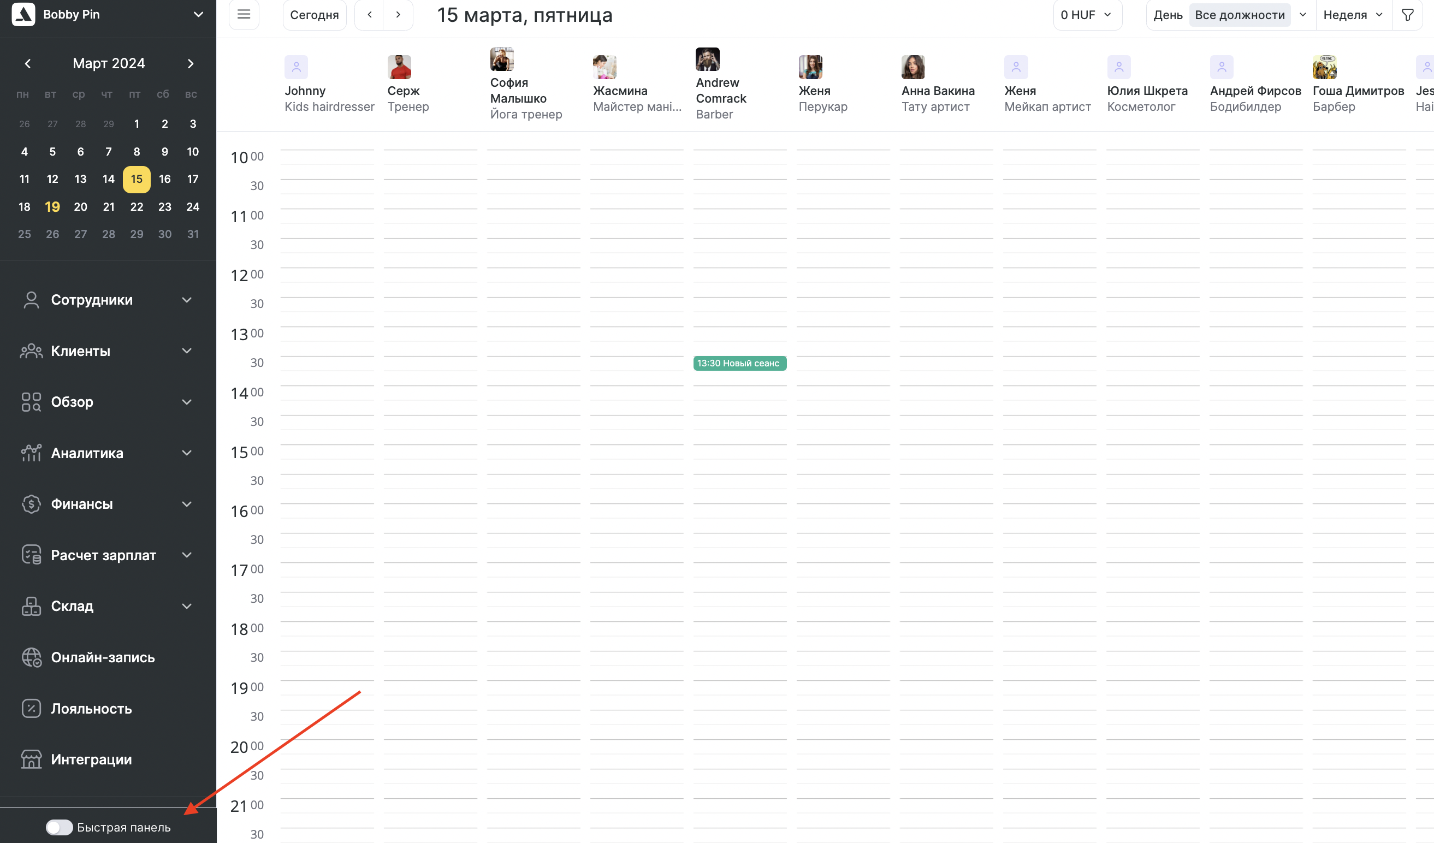Select March 19 on the calendar
Screen dimensions: 1434x843
(51, 206)
